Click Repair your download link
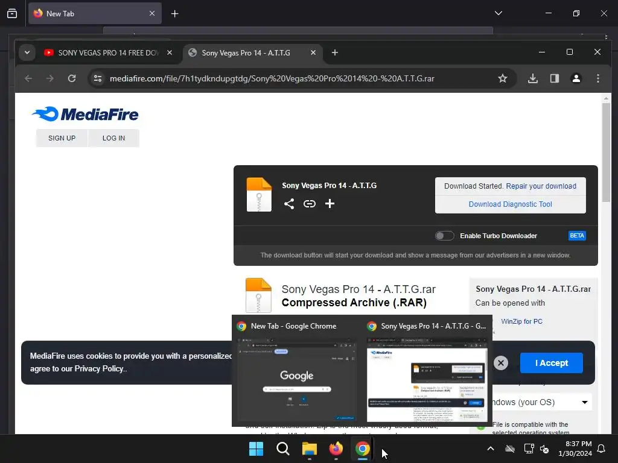Screen dimensions: 618x463 point(541,186)
